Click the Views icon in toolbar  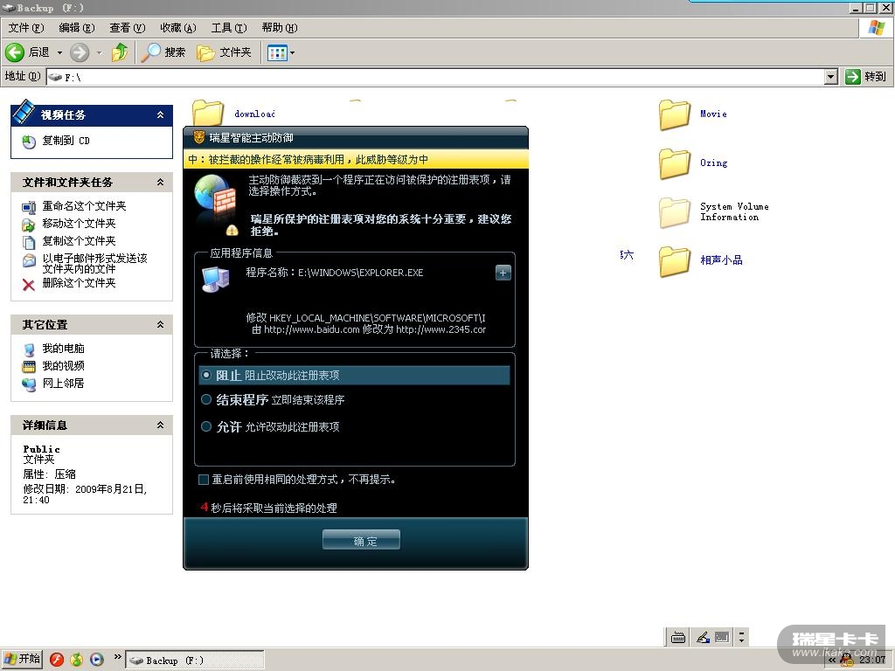[x=277, y=53]
